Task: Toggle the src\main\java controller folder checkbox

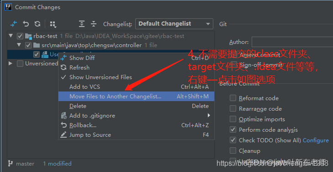Action: click(x=28, y=45)
